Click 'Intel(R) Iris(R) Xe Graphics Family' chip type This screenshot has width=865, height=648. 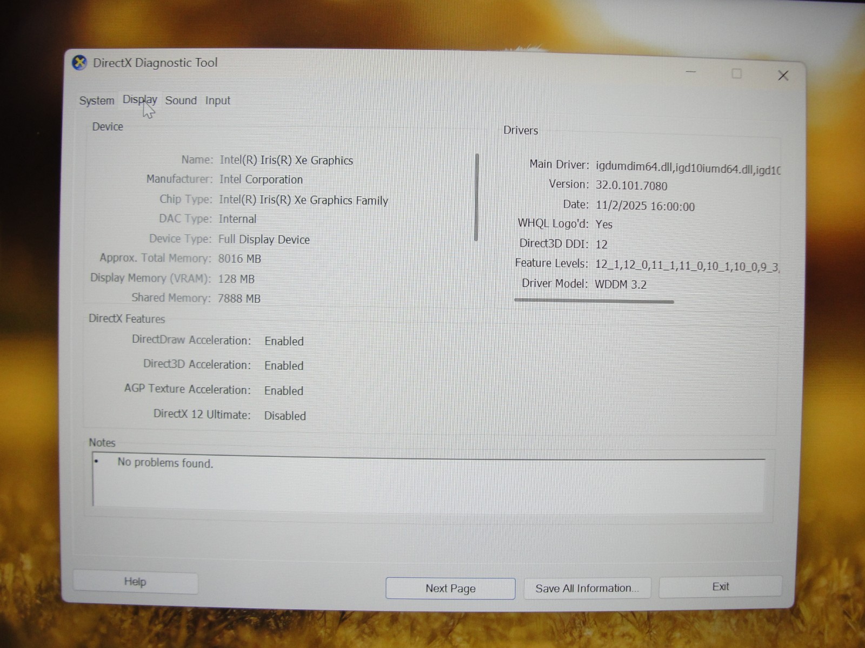pyautogui.click(x=303, y=200)
